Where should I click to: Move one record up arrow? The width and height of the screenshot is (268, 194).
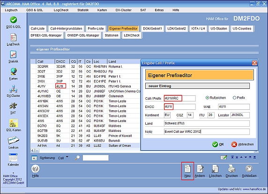tap(241, 157)
